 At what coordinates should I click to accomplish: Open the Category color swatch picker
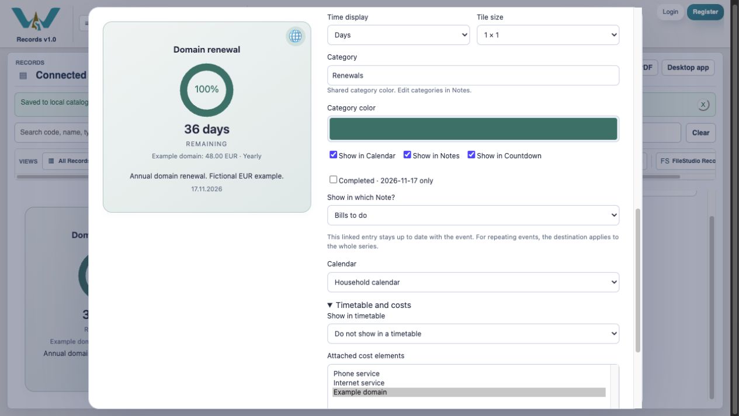pyautogui.click(x=473, y=129)
